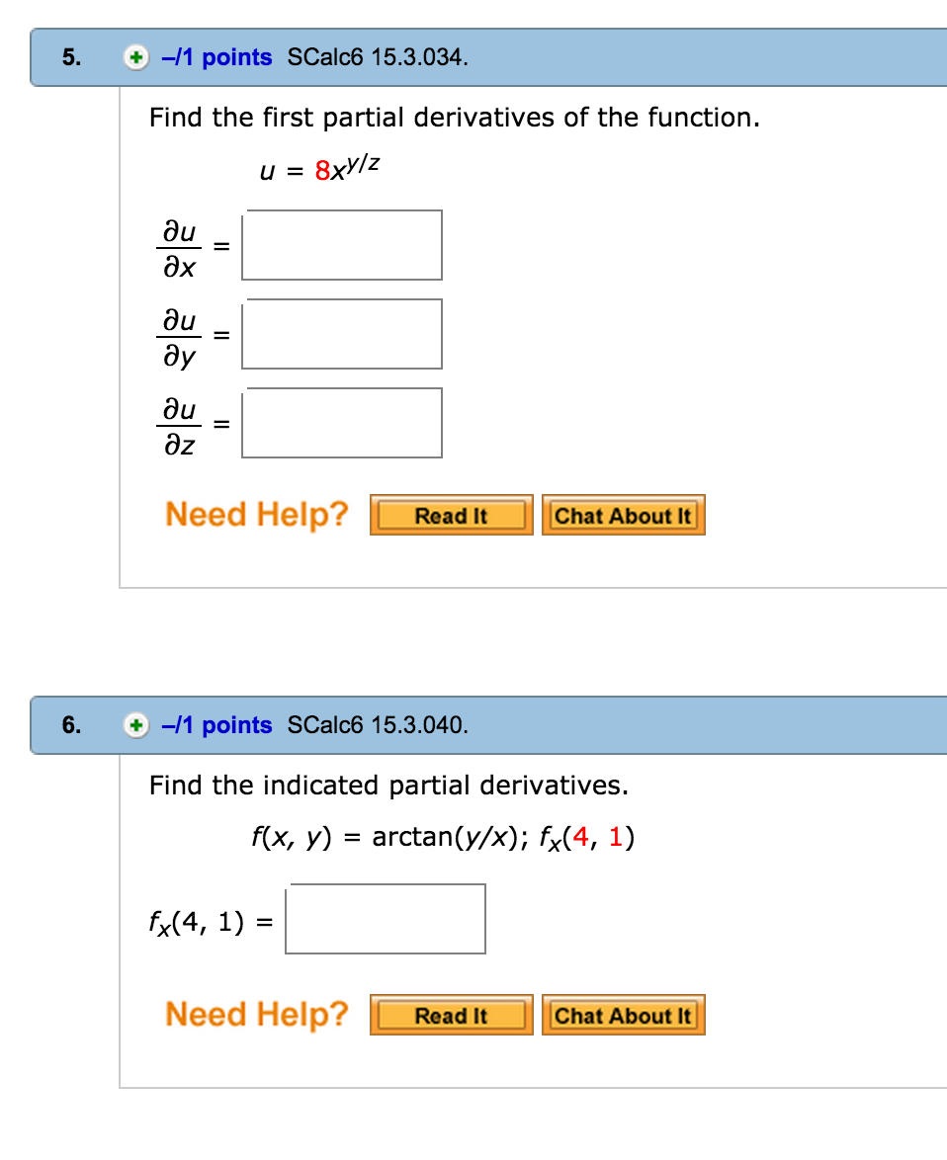Open Chat About It for question 5
The image size is (947, 1160).
(624, 515)
